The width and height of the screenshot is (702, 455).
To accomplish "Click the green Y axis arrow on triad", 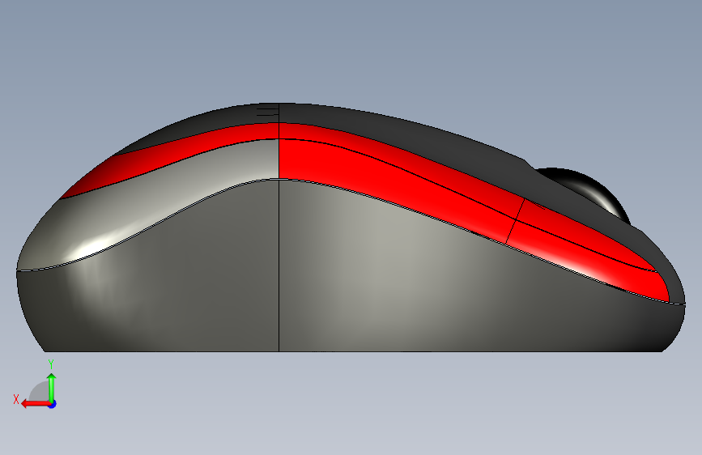I will (52, 387).
